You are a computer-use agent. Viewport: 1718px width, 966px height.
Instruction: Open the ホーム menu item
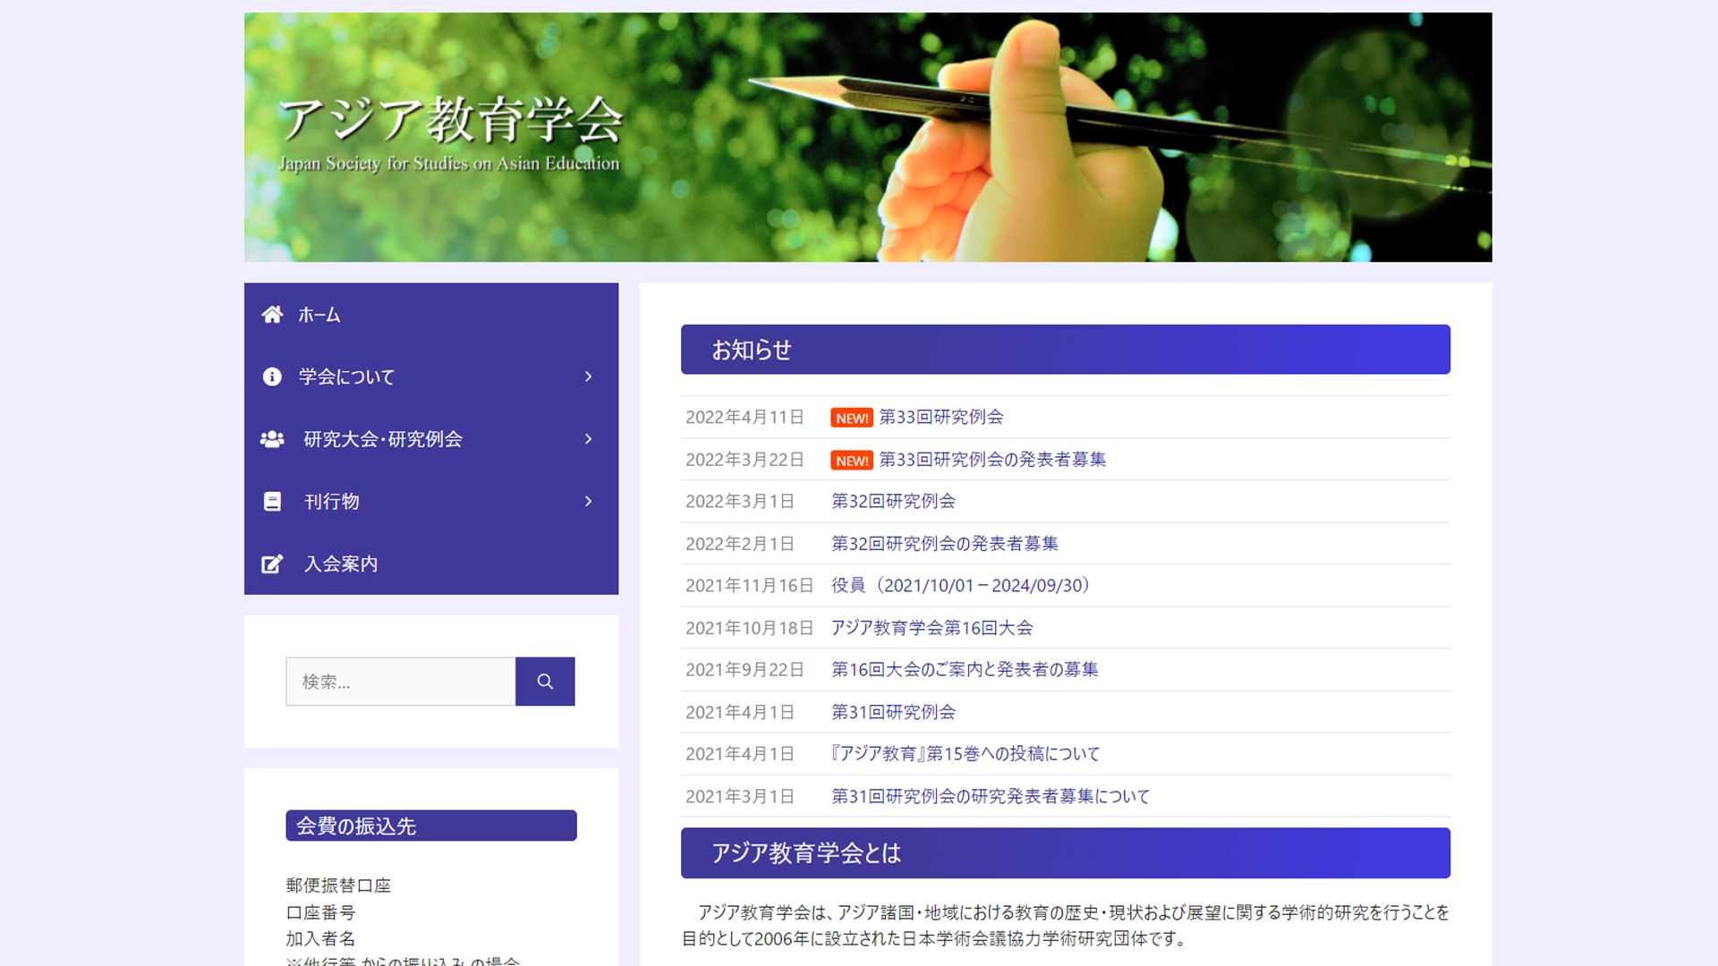319,315
